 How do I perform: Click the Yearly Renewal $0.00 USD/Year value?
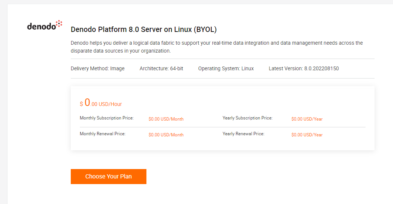307,135
